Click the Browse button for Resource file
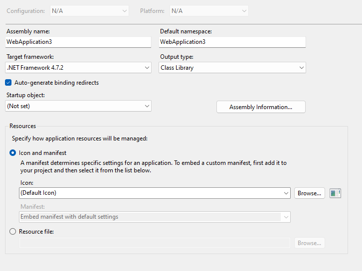 pyautogui.click(x=309, y=243)
